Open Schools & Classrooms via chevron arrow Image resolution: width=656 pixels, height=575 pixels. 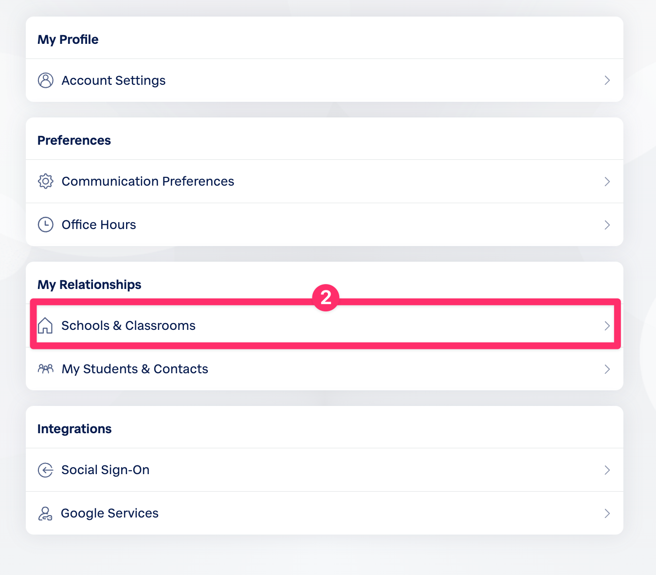tap(607, 326)
